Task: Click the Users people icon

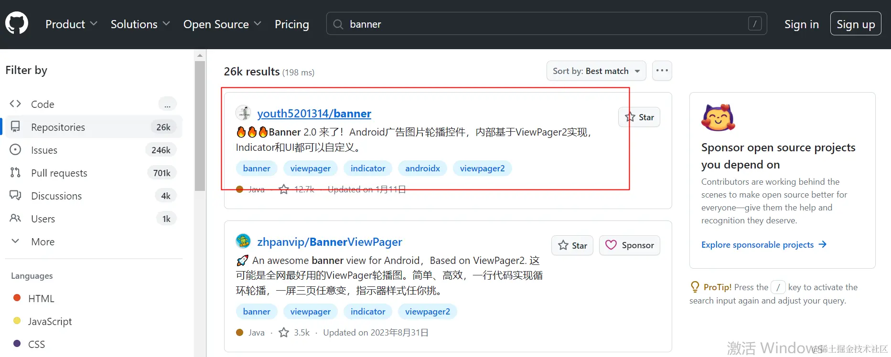Action: pyautogui.click(x=15, y=218)
